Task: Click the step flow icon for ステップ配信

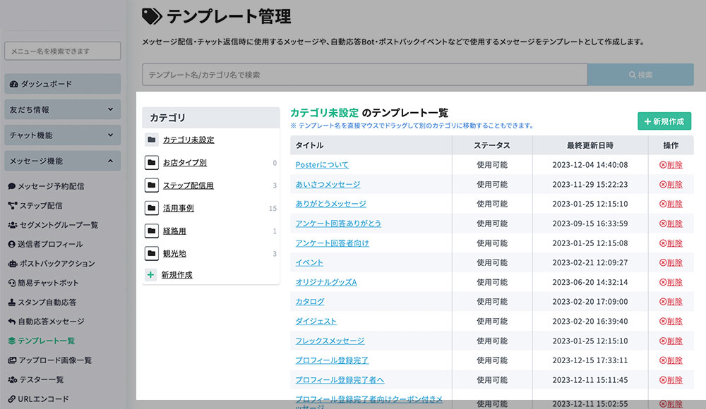Action: point(12,206)
